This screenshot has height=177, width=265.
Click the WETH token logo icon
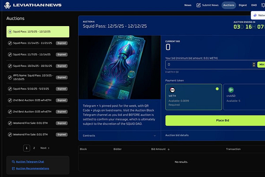pyautogui.click(x=172, y=90)
